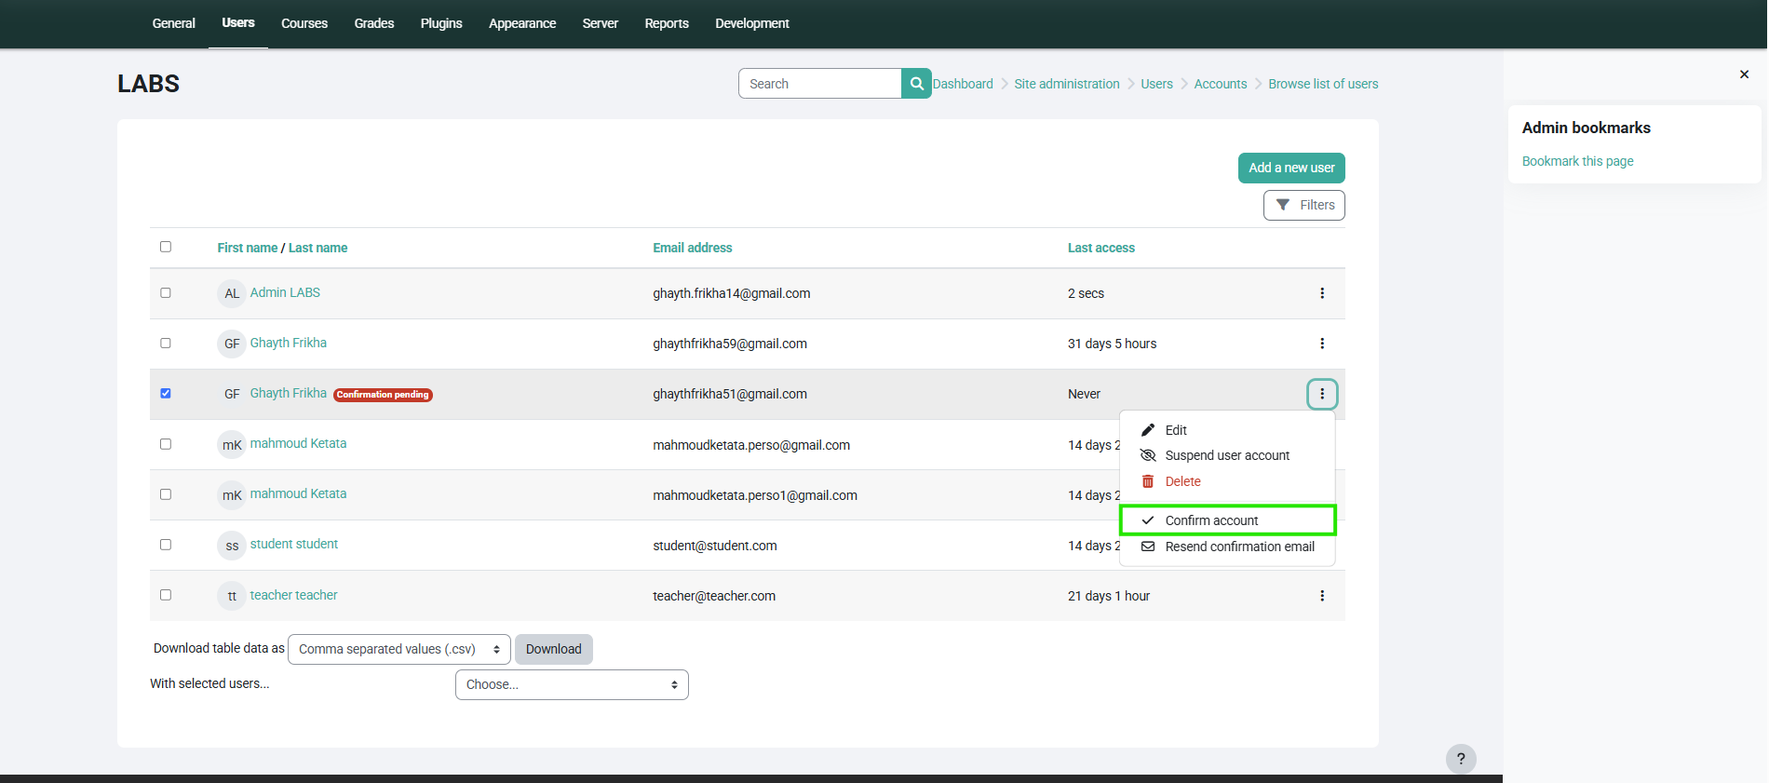Open the With selected users dropdown

click(x=572, y=684)
